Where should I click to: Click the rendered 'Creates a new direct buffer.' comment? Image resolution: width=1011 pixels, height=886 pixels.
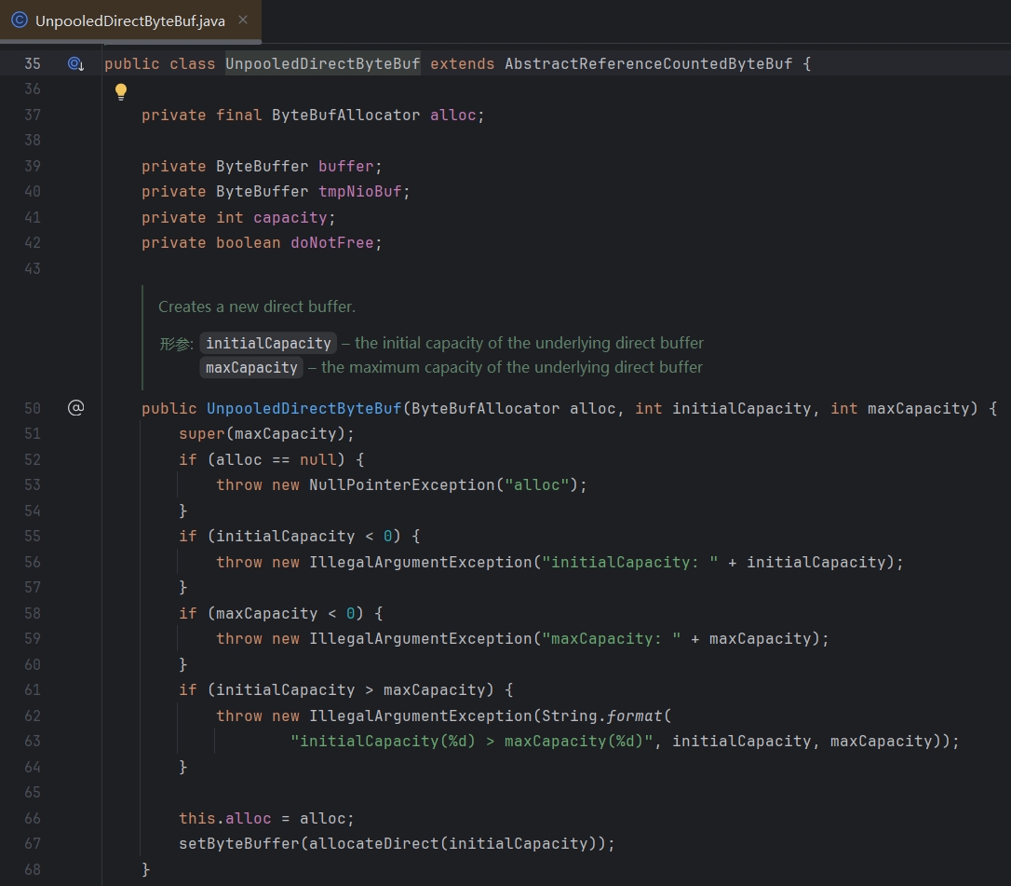pyautogui.click(x=257, y=307)
